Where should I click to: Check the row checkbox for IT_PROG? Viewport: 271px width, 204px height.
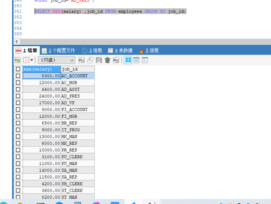pos(18,130)
